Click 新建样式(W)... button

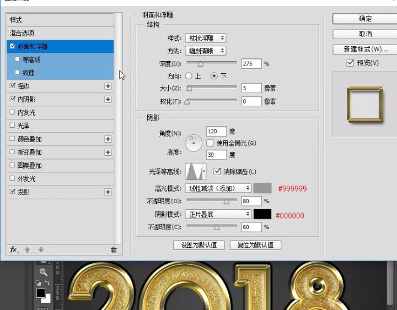coord(365,49)
